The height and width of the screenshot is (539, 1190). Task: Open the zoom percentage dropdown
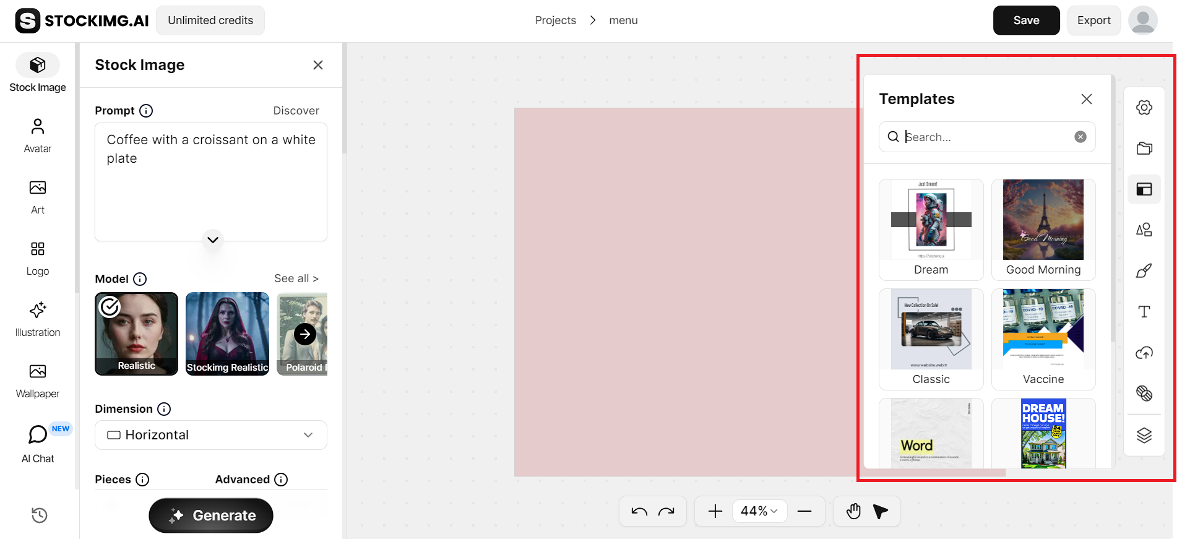click(759, 511)
